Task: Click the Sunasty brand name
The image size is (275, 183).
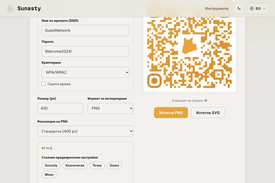Action: coord(29,8)
